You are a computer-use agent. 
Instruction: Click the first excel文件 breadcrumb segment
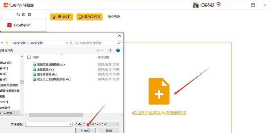point(20,43)
